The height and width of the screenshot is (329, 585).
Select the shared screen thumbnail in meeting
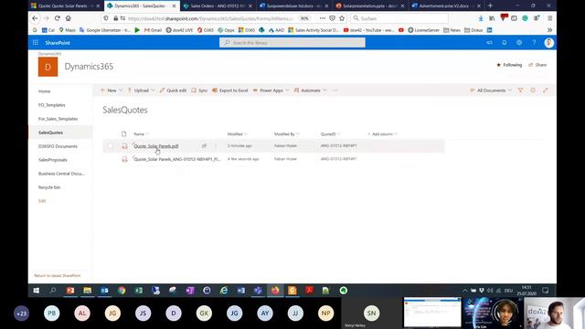coord(432,313)
